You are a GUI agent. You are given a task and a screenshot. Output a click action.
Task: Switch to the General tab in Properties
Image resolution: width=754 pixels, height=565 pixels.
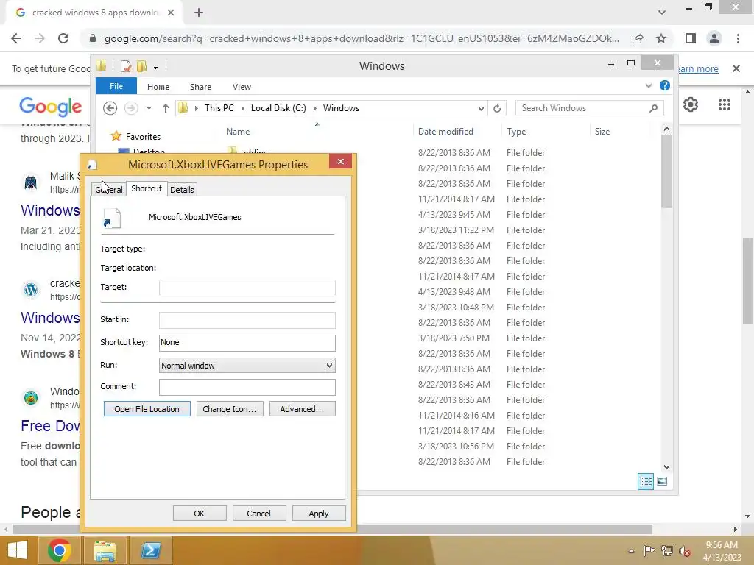pyautogui.click(x=109, y=190)
